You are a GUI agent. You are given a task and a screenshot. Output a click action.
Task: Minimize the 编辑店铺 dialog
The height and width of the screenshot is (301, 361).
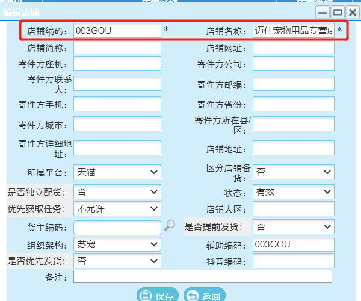point(322,12)
